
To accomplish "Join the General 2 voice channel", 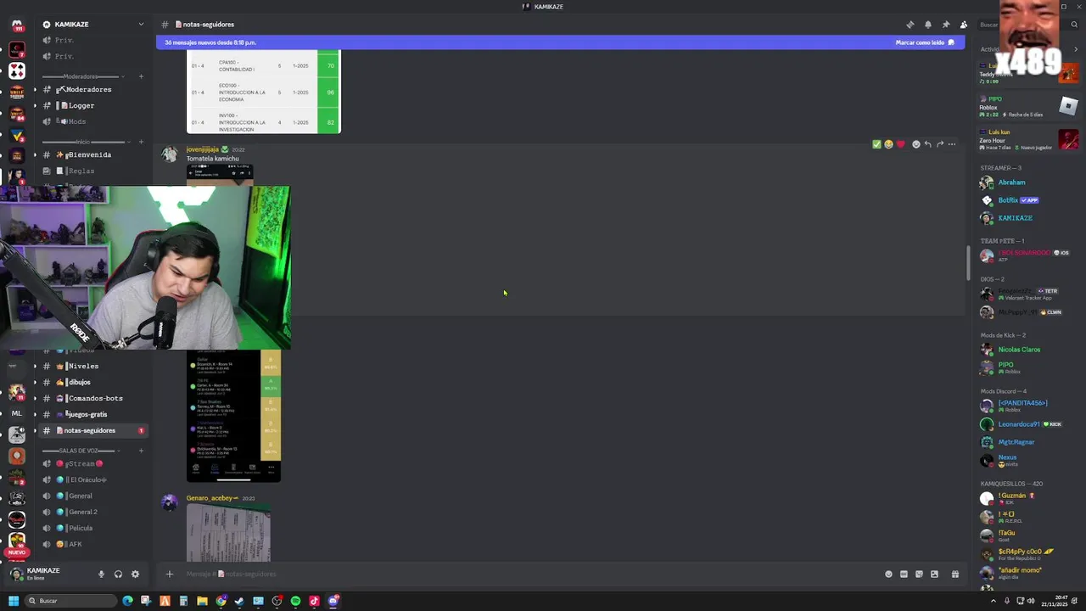I will click(93, 513).
